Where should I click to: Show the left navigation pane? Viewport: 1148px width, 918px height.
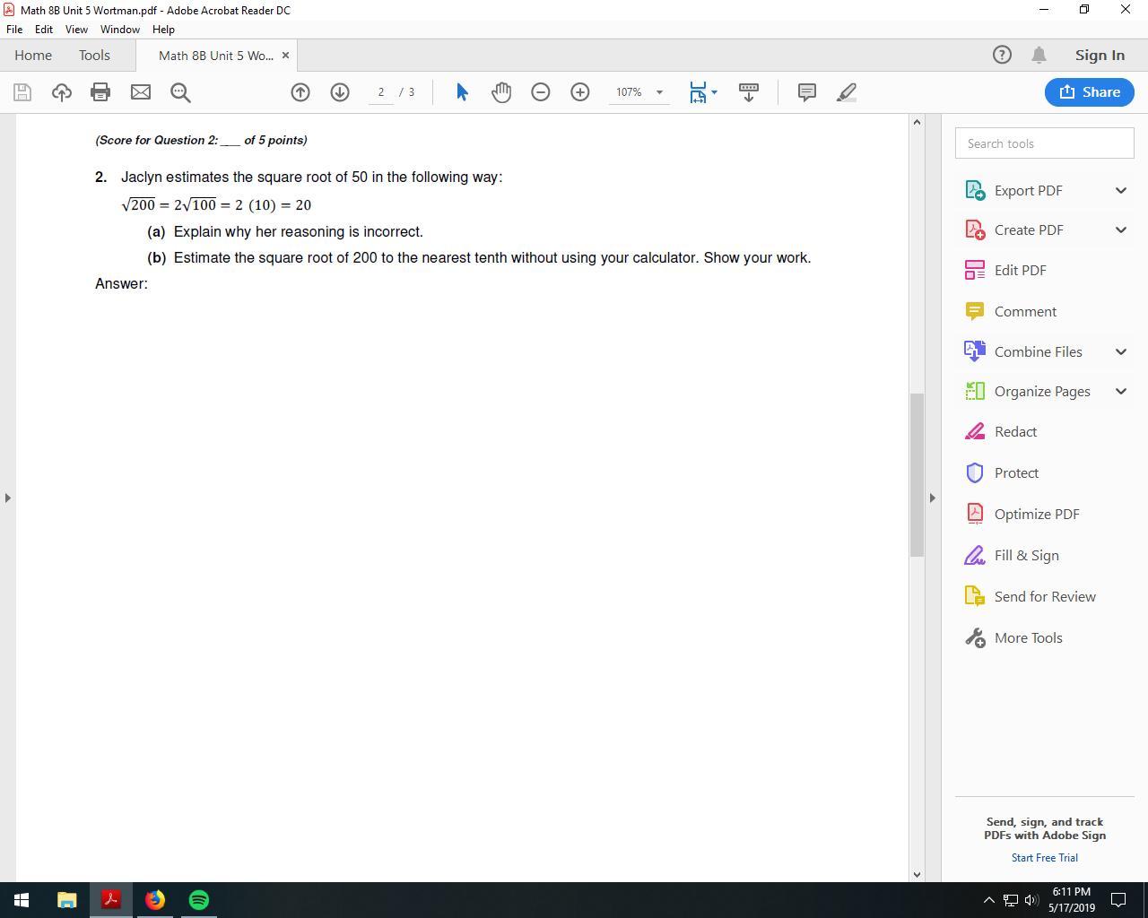click(7, 498)
